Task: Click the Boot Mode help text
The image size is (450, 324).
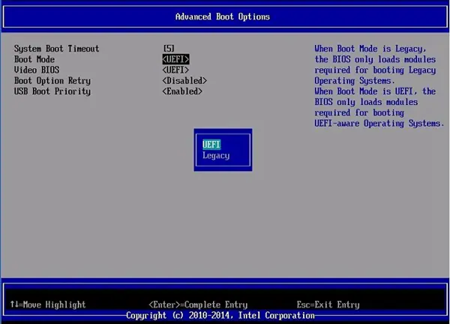Action: pyautogui.click(x=379, y=86)
